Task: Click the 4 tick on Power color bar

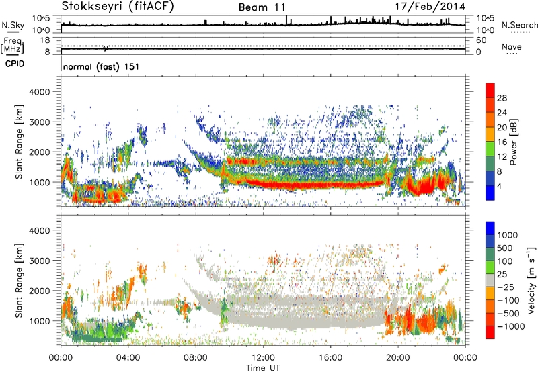Action: (x=499, y=186)
